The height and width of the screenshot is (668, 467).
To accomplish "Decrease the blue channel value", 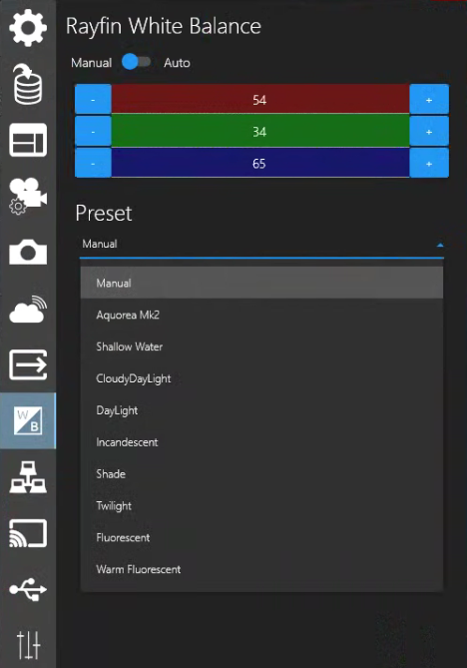I will [x=93, y=163].
